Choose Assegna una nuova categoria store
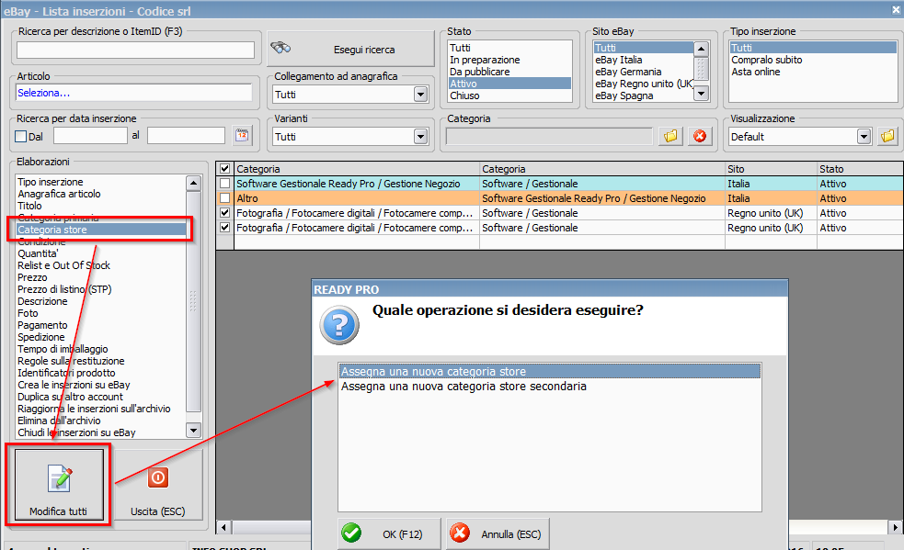 pos(549,372)
